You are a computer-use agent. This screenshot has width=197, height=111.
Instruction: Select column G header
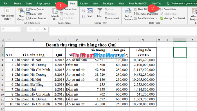(x=143, y=40)
